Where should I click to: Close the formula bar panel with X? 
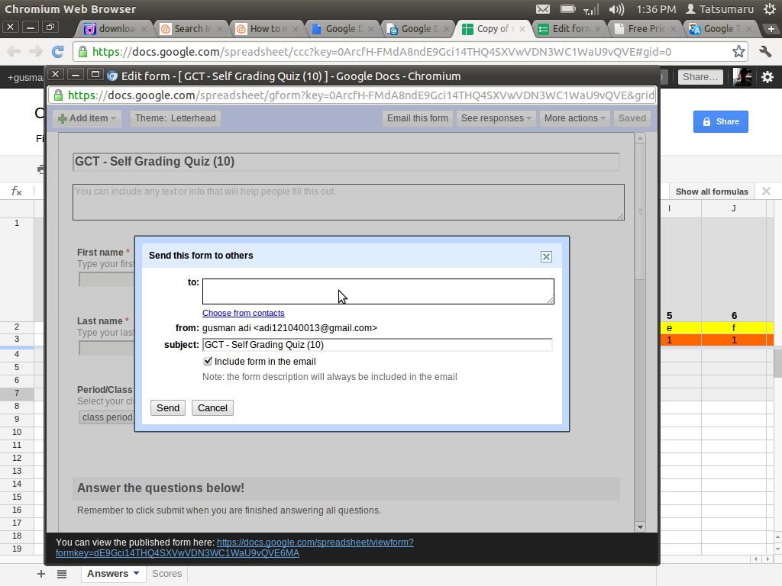point(767,192)
